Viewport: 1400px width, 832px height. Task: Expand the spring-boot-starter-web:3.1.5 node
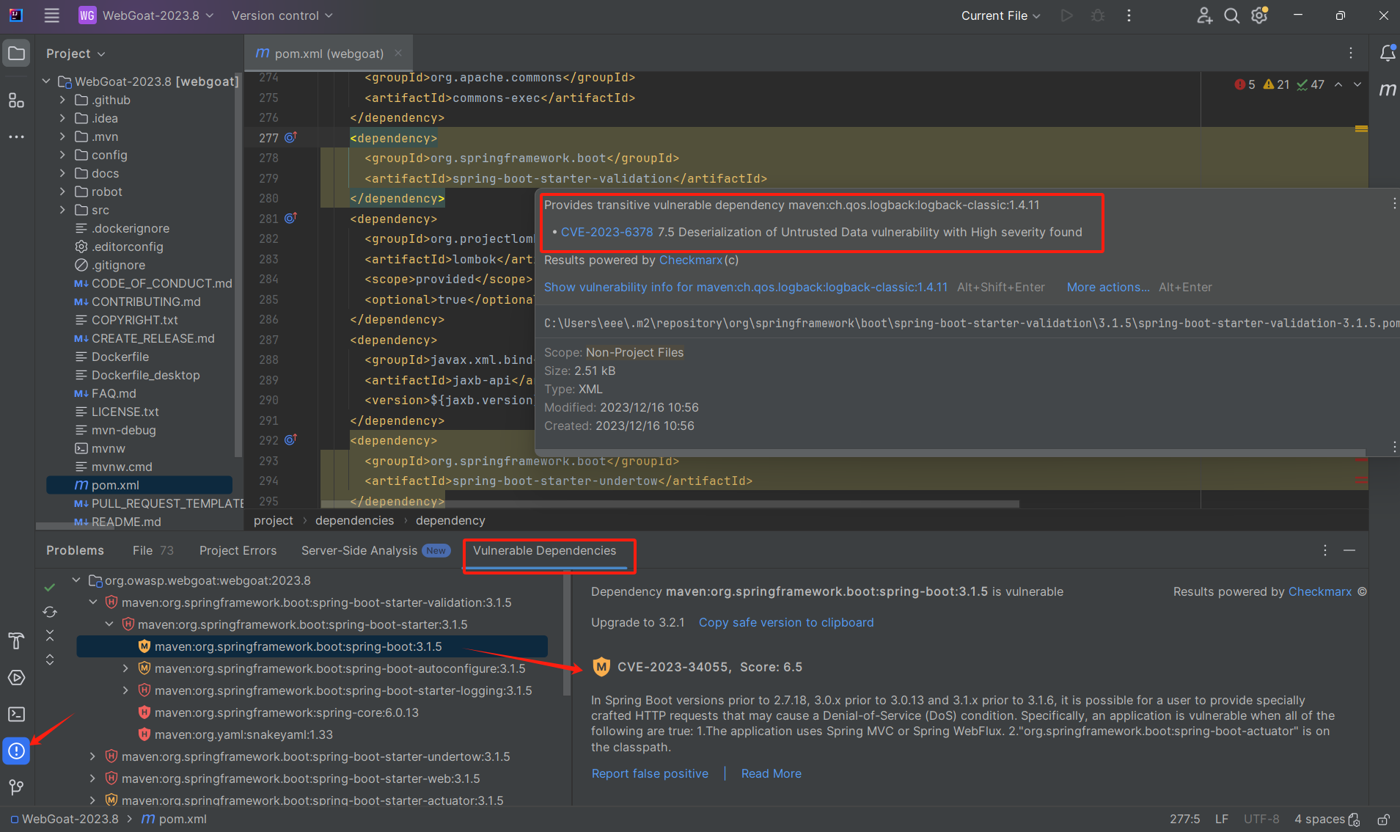point(92,778)
